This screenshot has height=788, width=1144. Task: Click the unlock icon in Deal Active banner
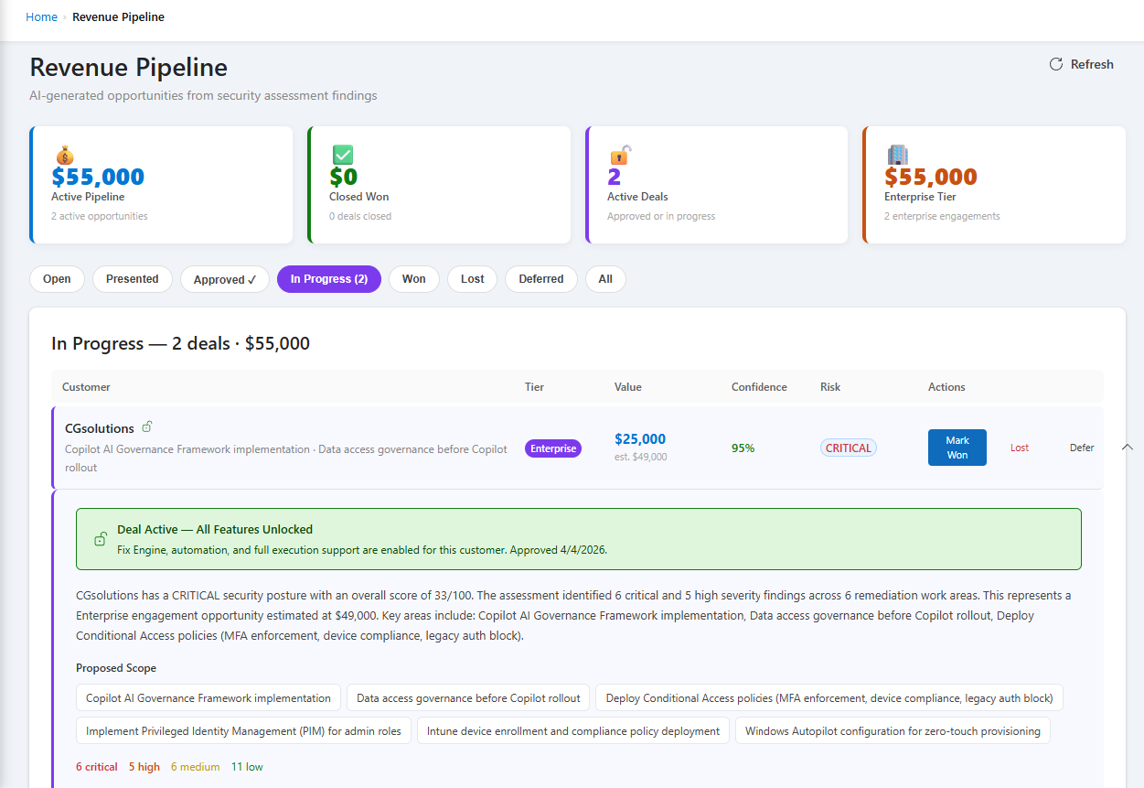(101, 539)
